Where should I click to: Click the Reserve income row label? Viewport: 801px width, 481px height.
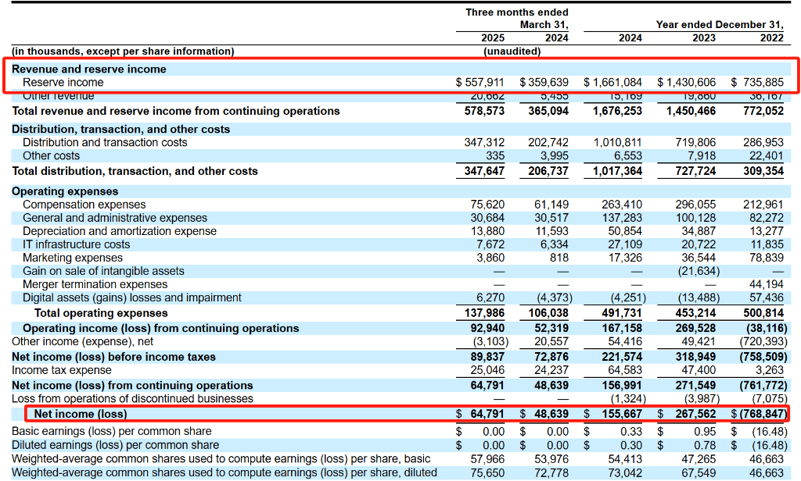coord(63,83)
